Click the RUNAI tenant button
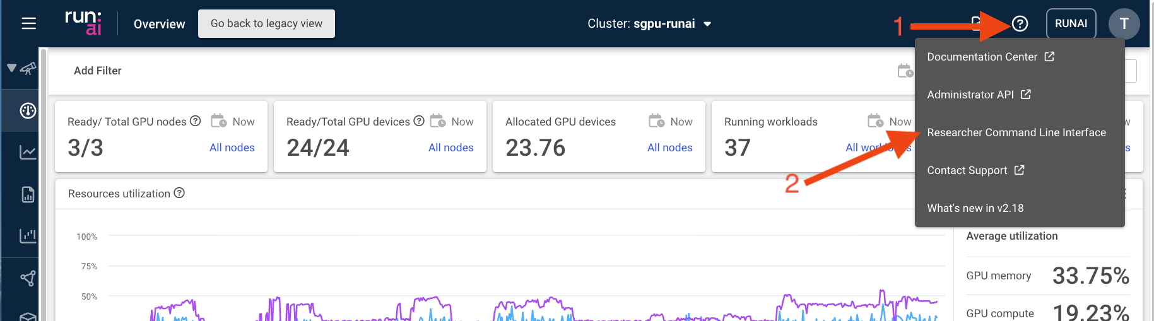The width and height of the screenshot is (1154, 321). coord(1071,24)
